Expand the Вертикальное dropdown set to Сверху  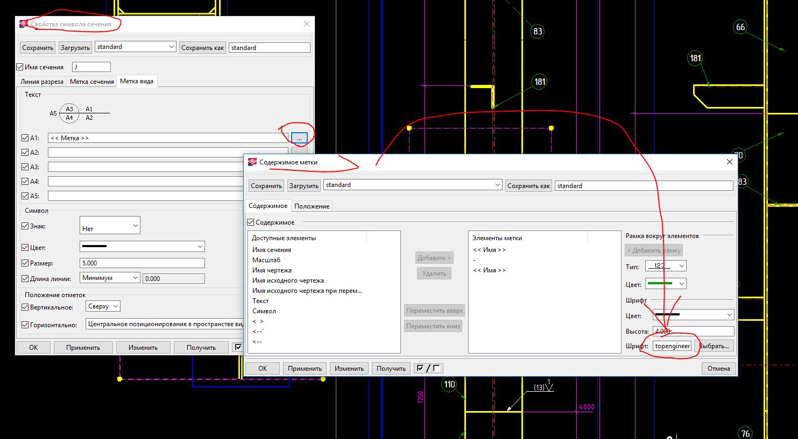tap(103, 306)
